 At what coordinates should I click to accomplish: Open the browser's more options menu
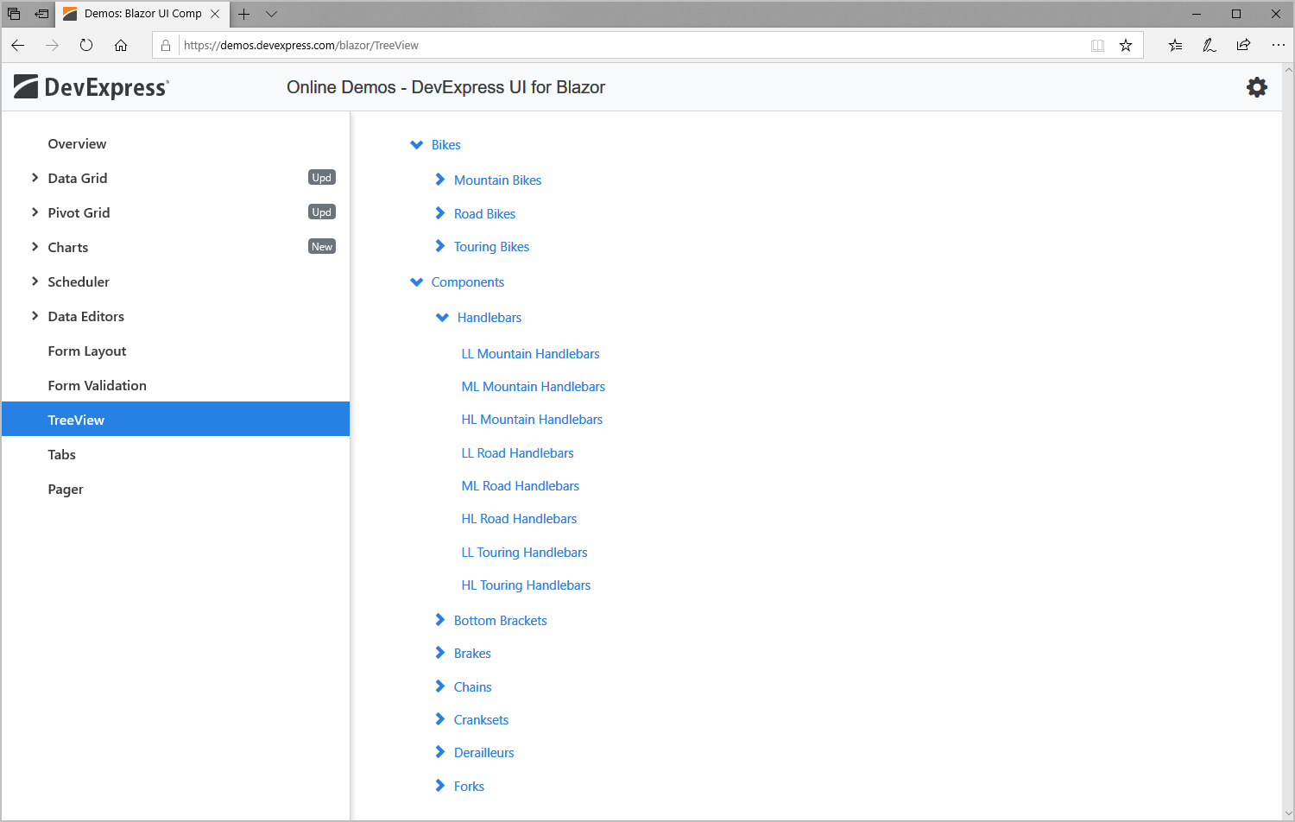pyautogui.click(x=1279, y=46)
